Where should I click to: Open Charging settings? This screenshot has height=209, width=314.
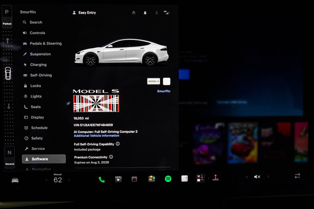35,65
